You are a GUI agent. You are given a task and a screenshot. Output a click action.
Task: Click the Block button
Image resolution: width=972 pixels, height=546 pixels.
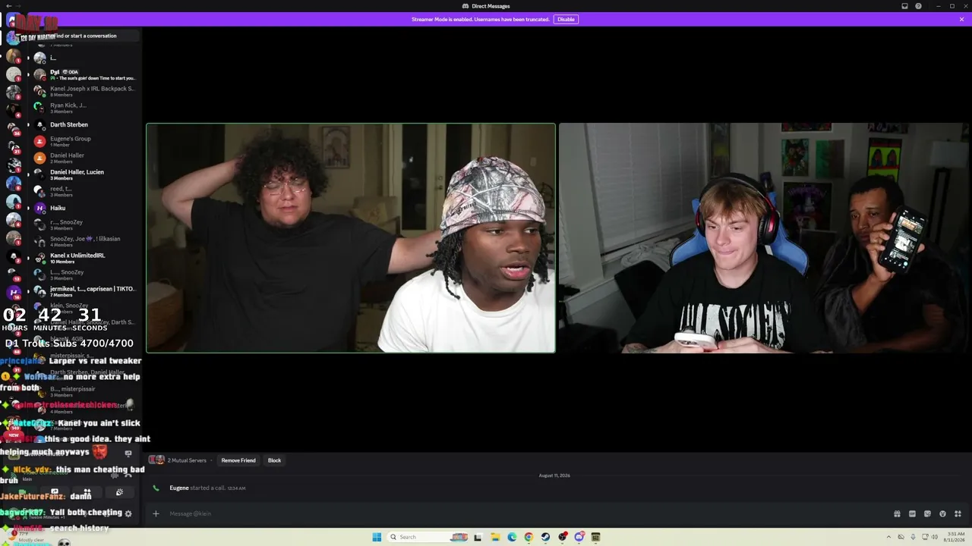274,460
